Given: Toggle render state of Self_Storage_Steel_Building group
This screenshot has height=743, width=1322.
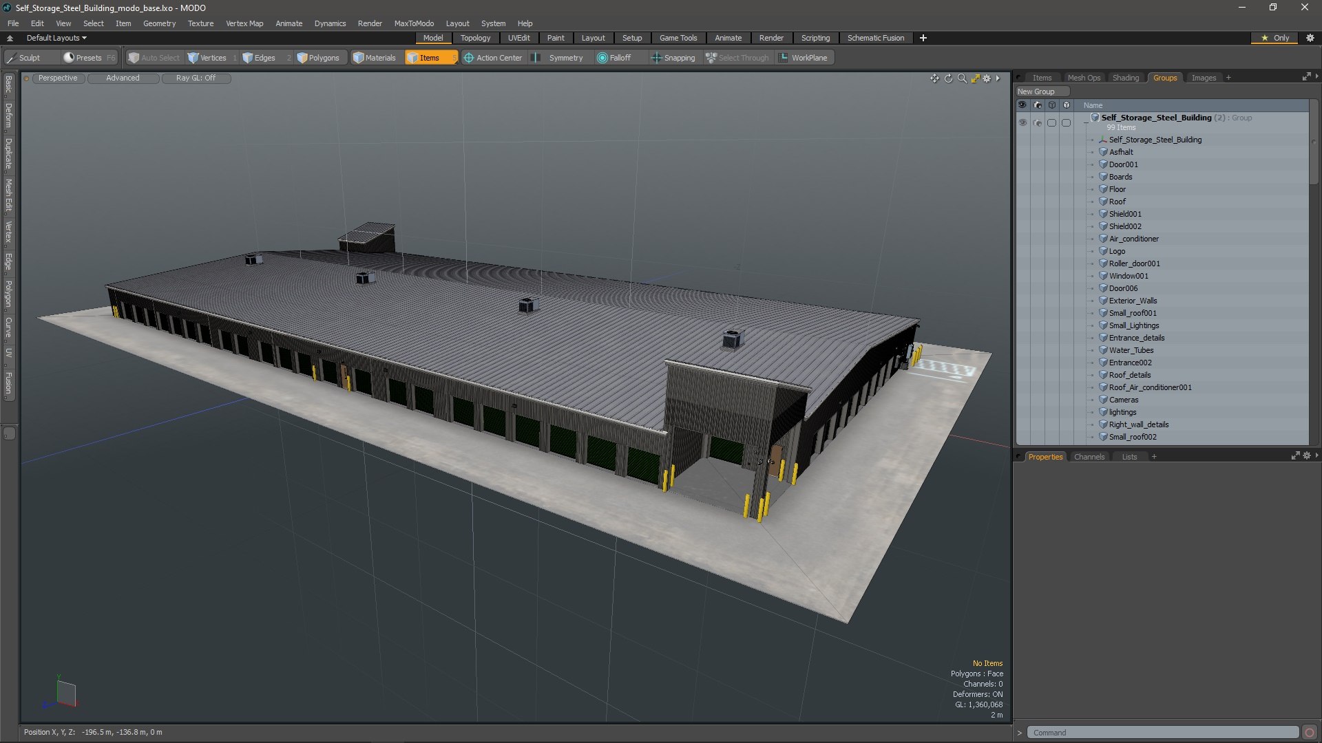Looking at the screenshot, I should click(x=1037, y=122).
